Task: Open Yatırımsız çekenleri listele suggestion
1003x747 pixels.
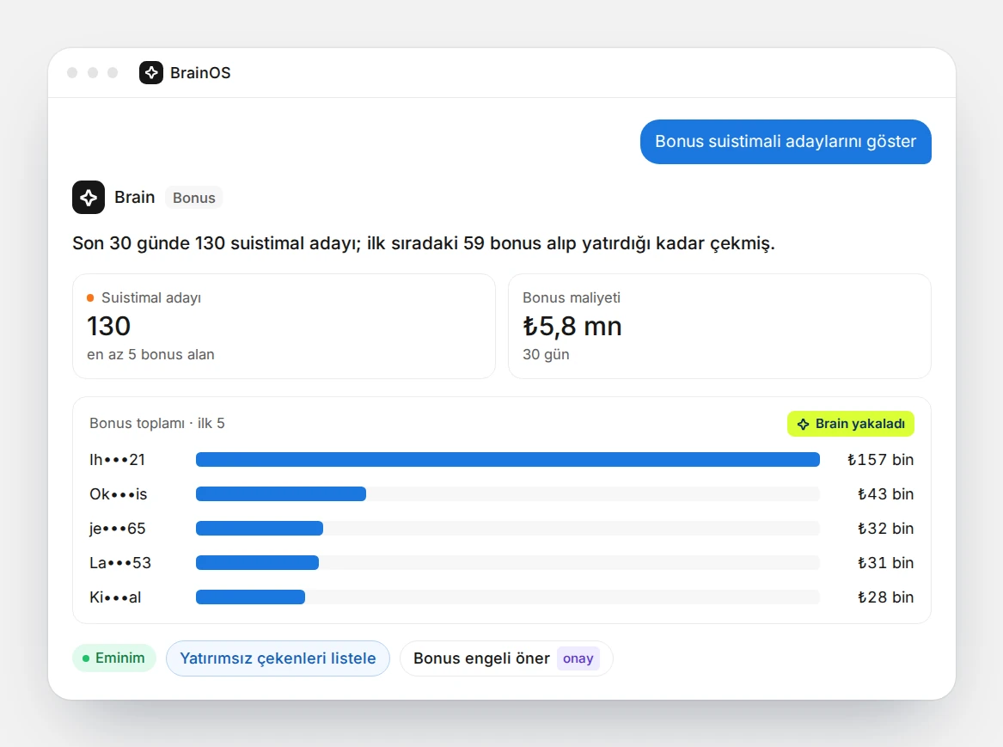Action: tap(278, 658)
